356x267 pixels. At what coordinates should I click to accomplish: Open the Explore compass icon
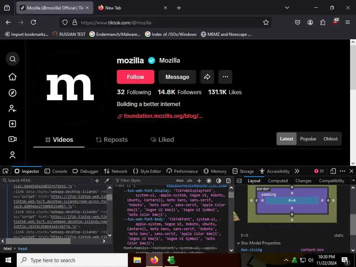(x=13, y=92)
